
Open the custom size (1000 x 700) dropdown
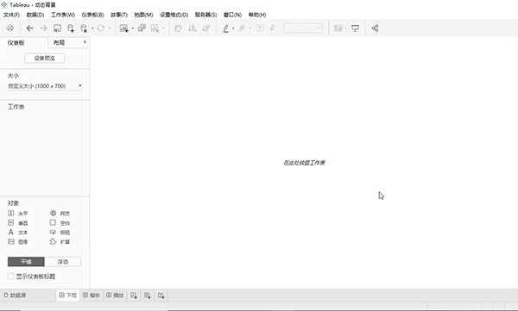point(45,86)
